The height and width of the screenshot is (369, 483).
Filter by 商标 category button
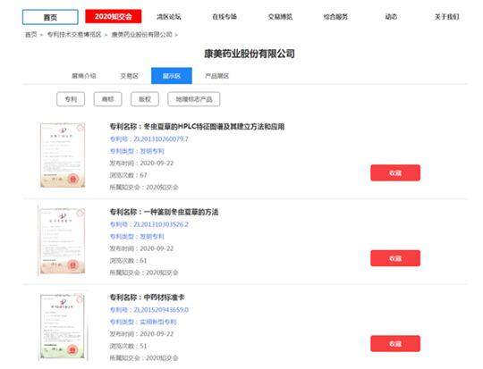(x=108, y=99)
